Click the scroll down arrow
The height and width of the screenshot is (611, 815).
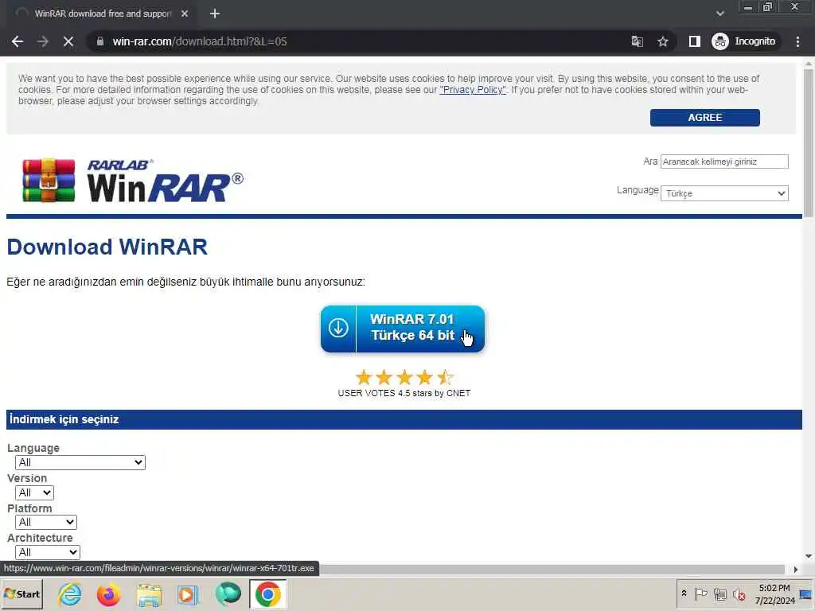tap(809, 556)
